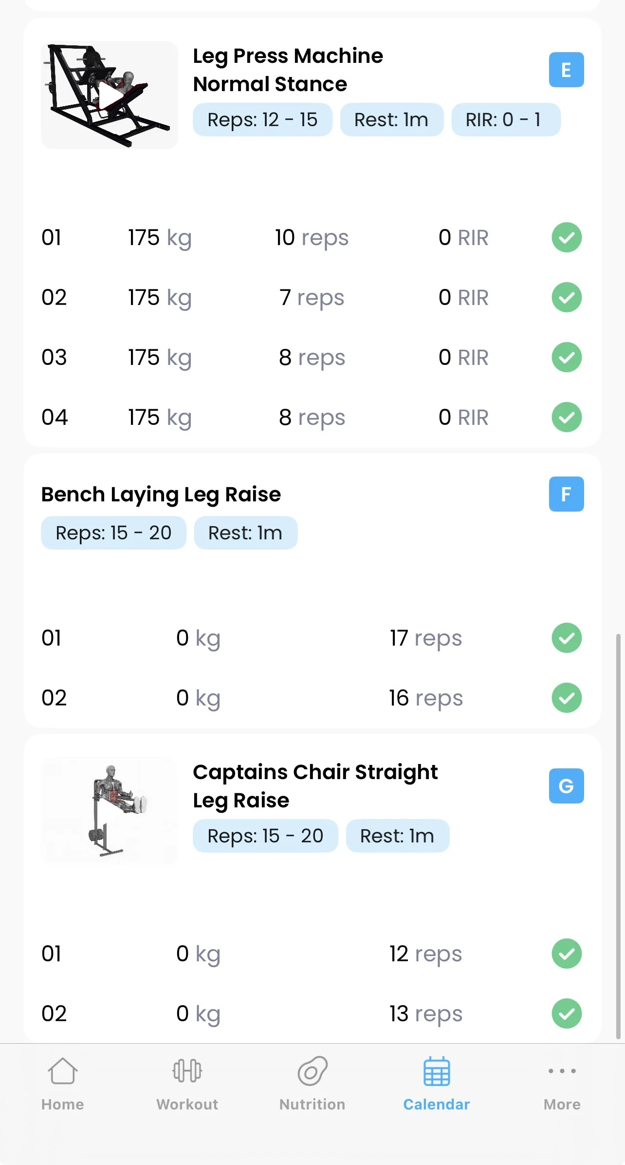Play the Leg Press Machine video thumbnail
The image size is (625, 1165).
click(110, 95)
